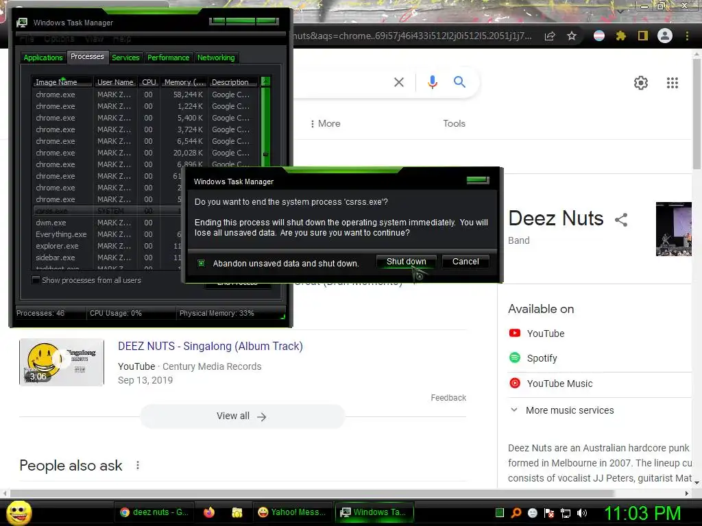The width and height of the screenshot is (702, 526).
Task: Click the Chrome page vertical scrollbar thumb
Action: pyautogui.click(x=697, y=114)
